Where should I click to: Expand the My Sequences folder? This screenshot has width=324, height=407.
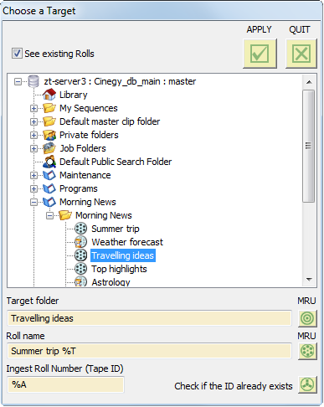[33, 108]
